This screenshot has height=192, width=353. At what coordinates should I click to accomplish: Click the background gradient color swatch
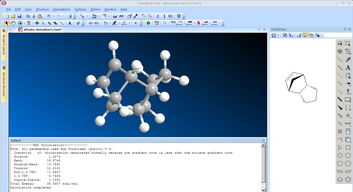click(x=104, y=16)
